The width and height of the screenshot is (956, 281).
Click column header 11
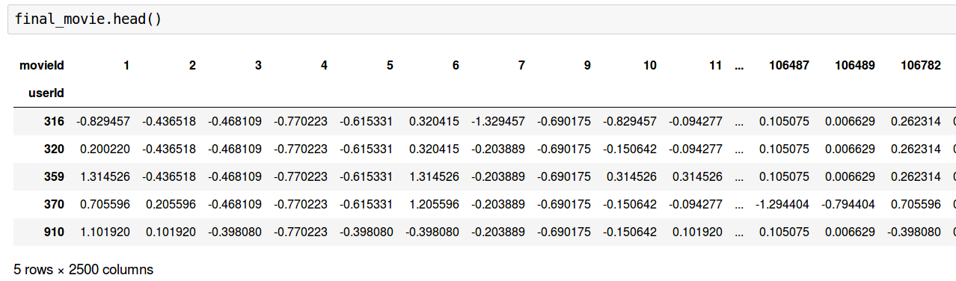pos(716,66)
